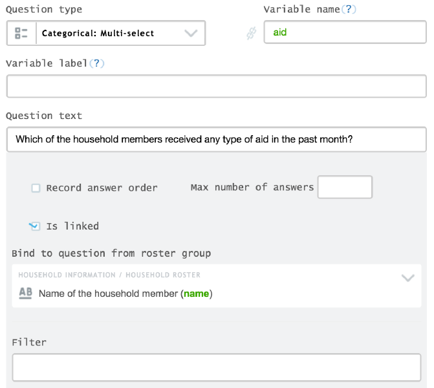The height and width of the screenshot is (388, 434).
Task: Click the multi-select list icon in Question type
Action: point(21,33)
